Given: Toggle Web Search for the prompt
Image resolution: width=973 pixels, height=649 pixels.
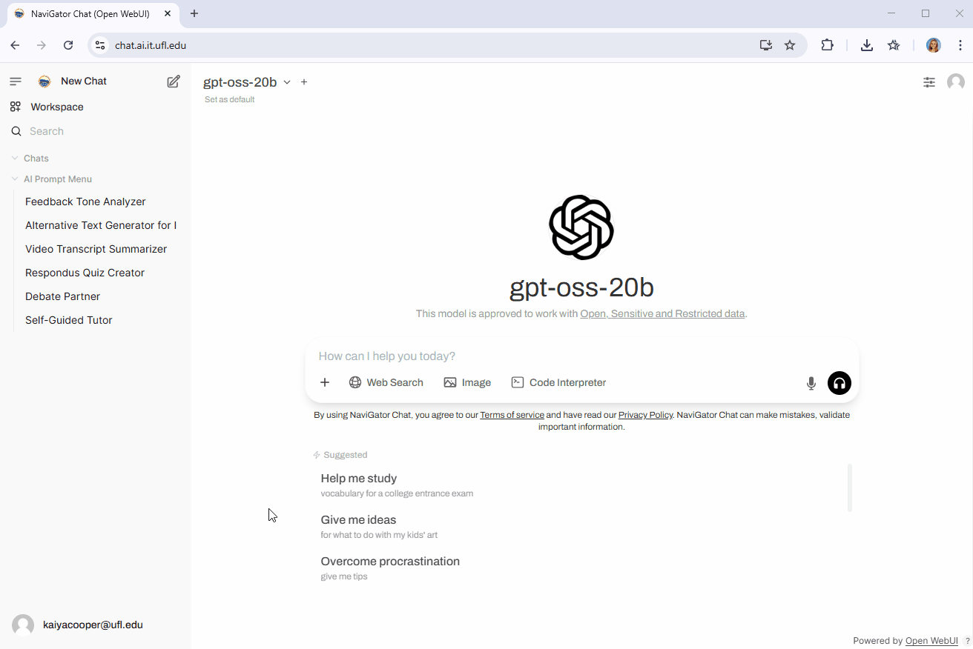Looking at the screenshot, I should coord(386,382).
